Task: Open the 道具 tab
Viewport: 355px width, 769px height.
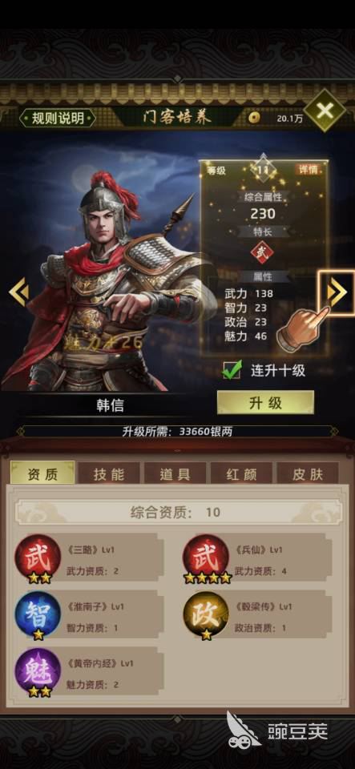Action: tap(175, 474)
